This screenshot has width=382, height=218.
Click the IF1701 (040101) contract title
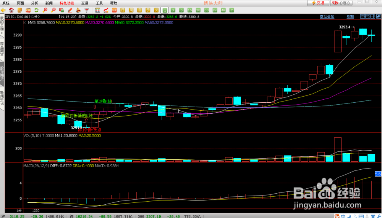[x=23, y=17]
